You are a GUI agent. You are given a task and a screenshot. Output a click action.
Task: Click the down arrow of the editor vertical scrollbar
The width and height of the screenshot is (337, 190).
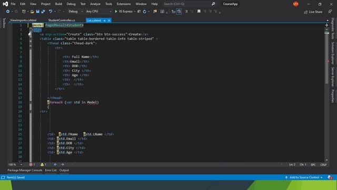coord(326,160)
